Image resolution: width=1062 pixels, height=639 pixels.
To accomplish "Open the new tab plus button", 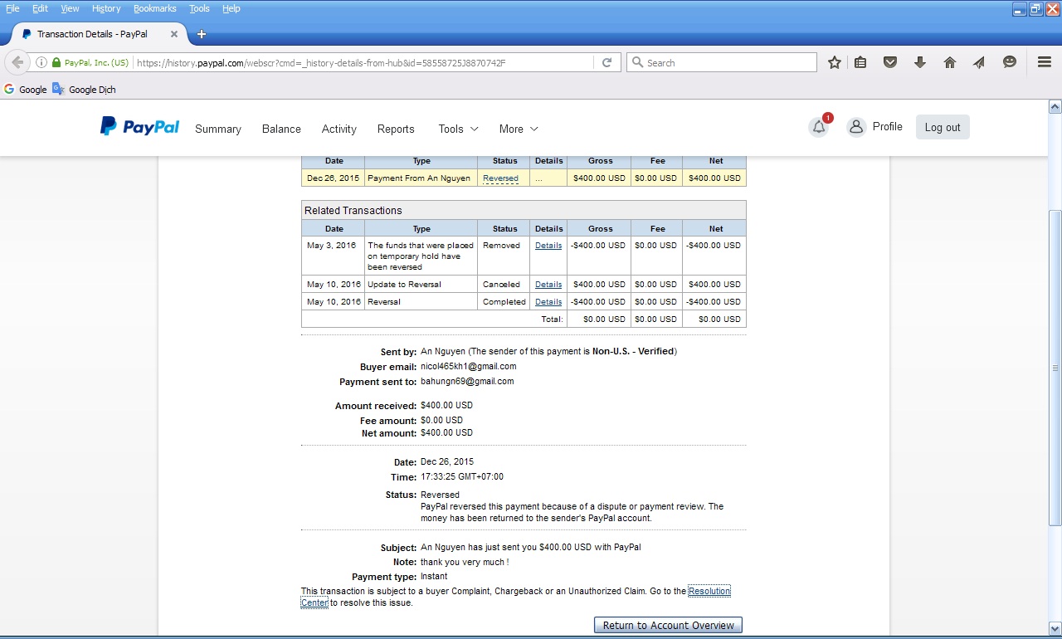I will pyautogui.click(x=201, y=34).
